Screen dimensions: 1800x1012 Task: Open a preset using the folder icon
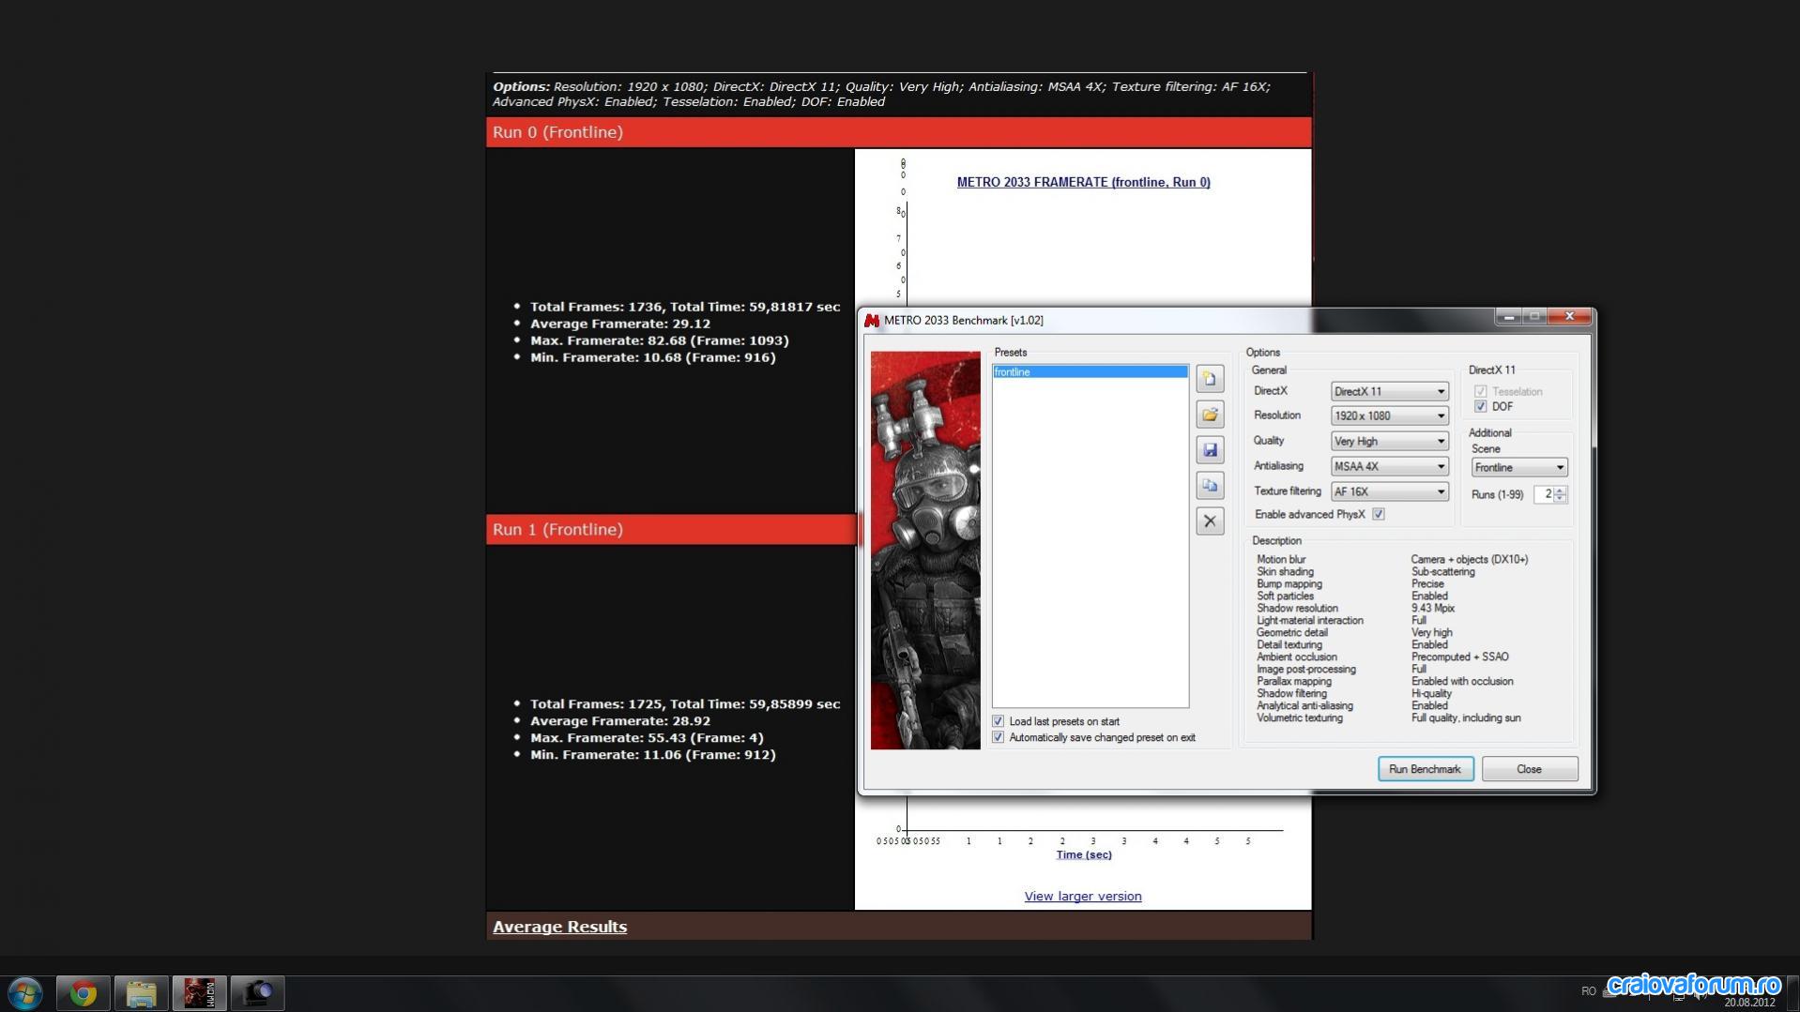click(x=1210, y=415)
